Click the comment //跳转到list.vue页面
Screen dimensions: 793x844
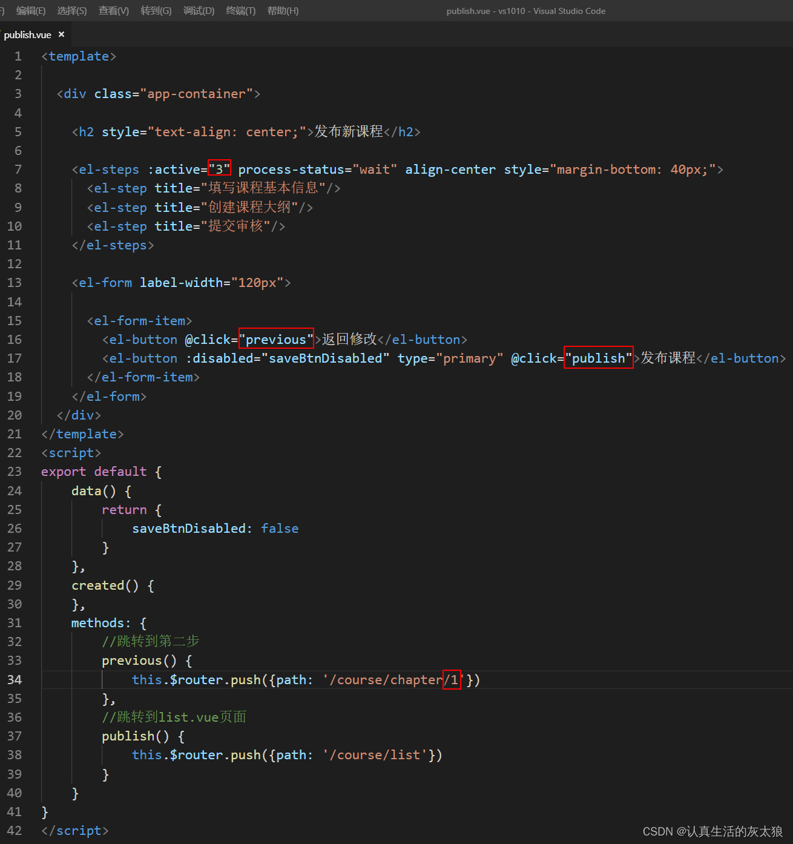174,717
